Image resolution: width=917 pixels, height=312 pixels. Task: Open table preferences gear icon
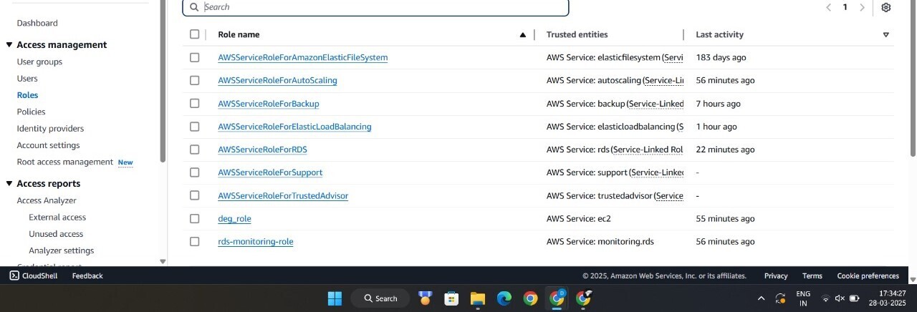coord(886,7)
